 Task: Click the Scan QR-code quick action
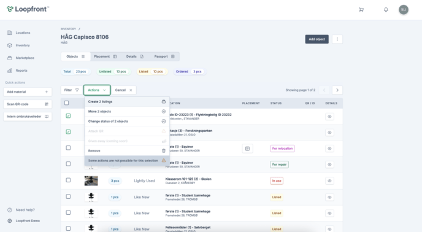pos(28,104)
